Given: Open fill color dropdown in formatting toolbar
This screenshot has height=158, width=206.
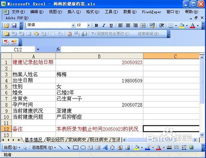Looking at the screenshot, I should (187, 25).
